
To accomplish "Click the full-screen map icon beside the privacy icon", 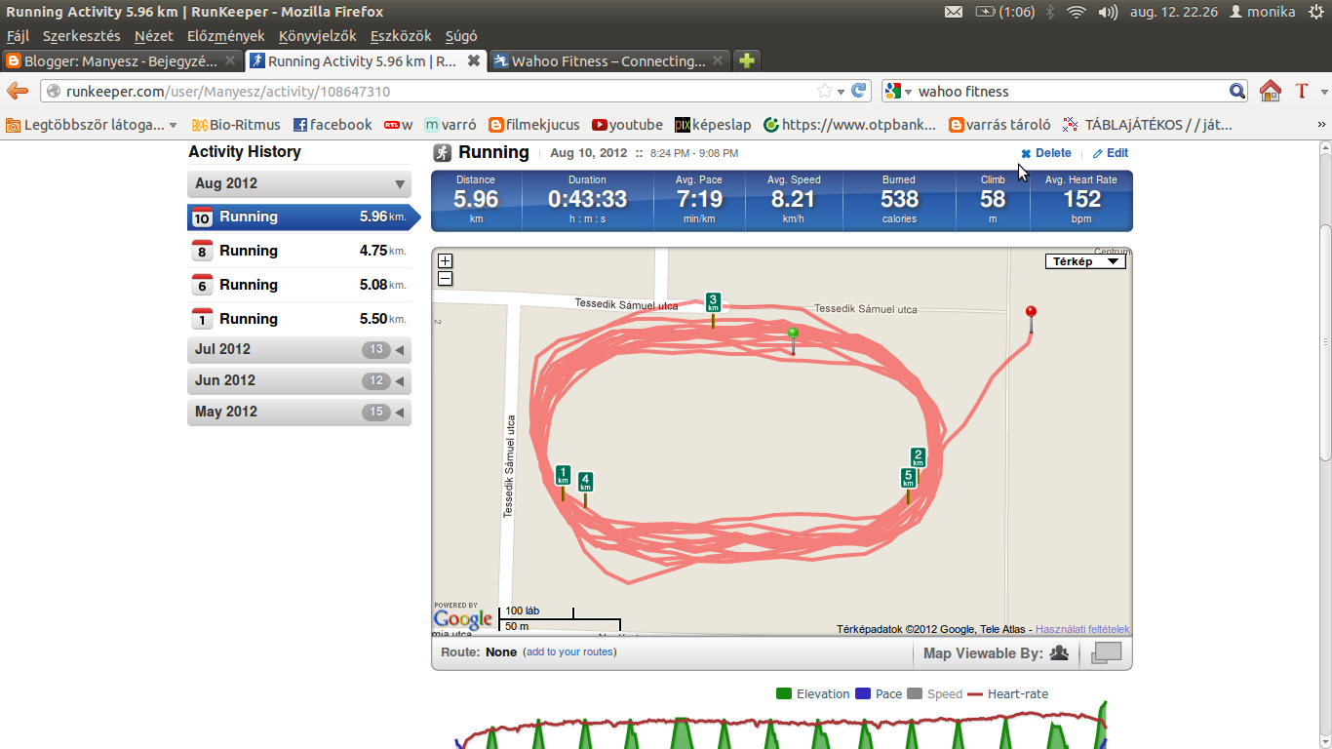I will (x=1107, y=653).
